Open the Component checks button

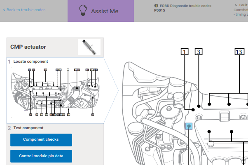click(41, 140)
